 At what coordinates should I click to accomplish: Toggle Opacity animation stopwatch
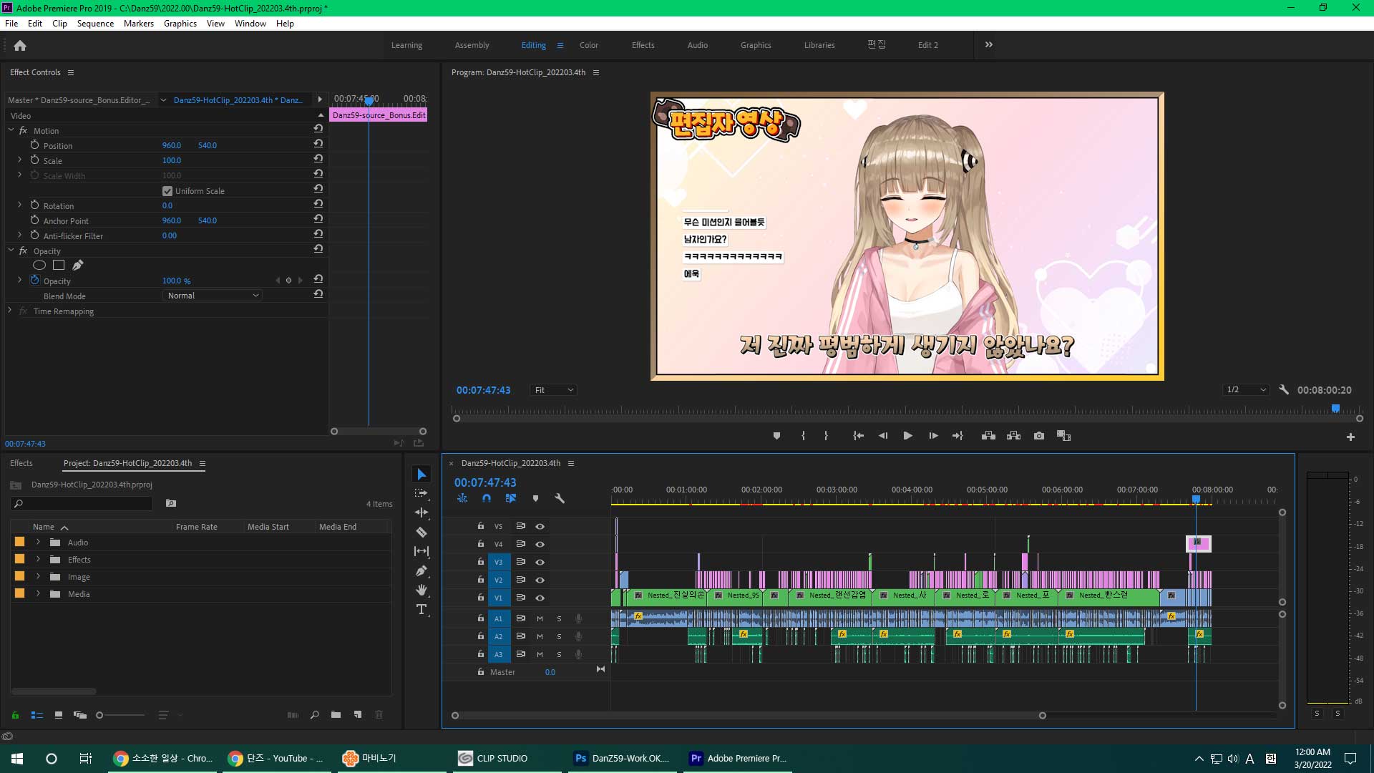tap(34, 281)
